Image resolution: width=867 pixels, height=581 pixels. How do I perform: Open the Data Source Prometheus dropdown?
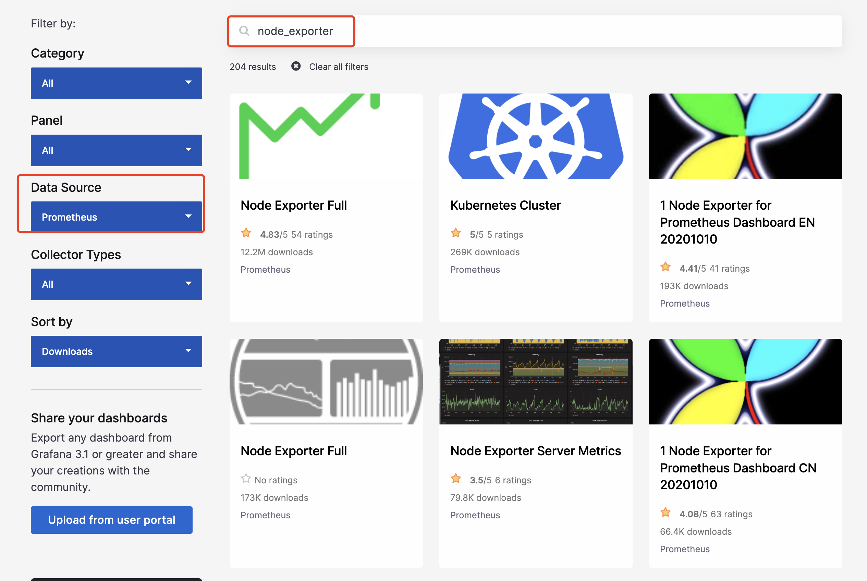[x=117, y=217]
